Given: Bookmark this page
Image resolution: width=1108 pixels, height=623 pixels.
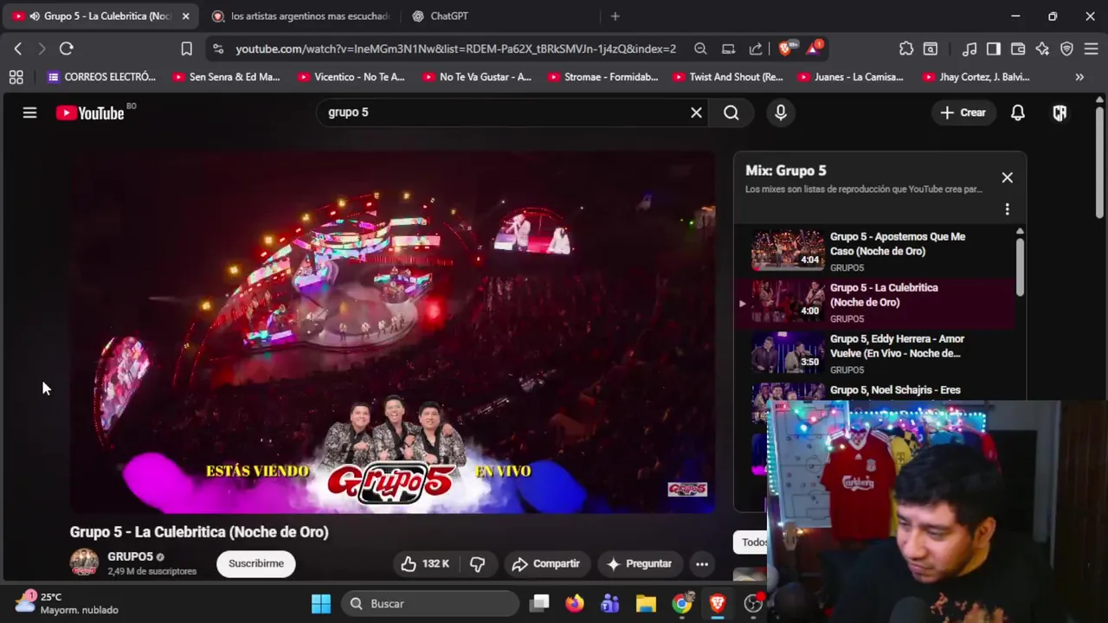Looking at the screenshot, I should (x=186, y=49).
